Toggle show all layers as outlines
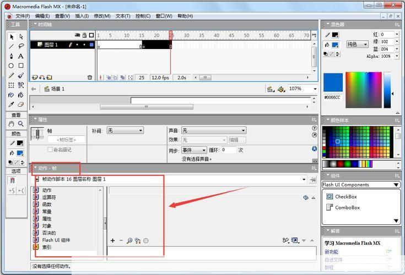Image resolution: width=405 pixels, height=275 pixels. [91, 35]
